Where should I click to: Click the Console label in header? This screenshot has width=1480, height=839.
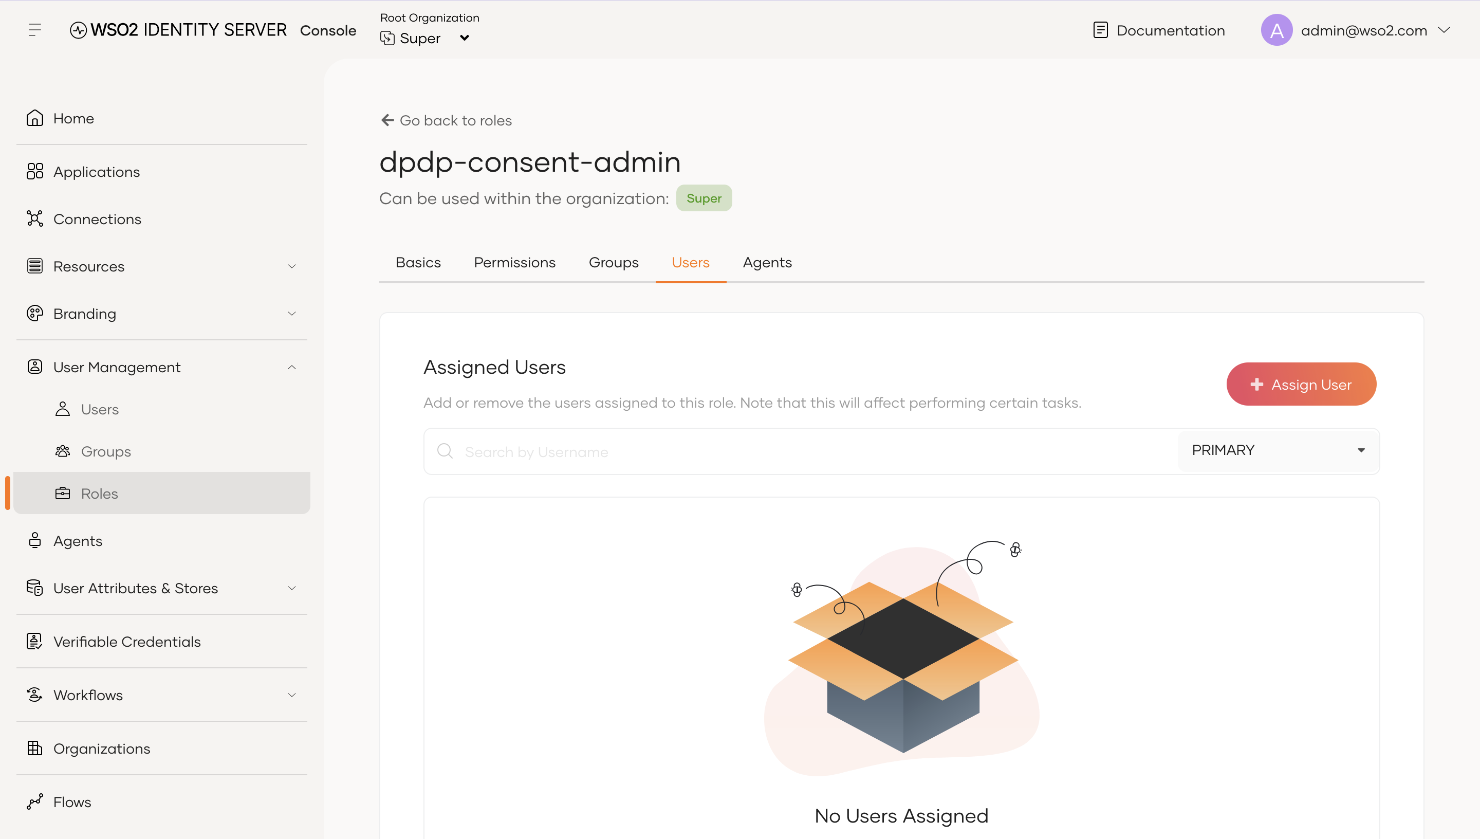(x=328, y=30)
